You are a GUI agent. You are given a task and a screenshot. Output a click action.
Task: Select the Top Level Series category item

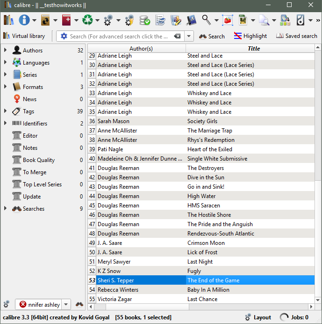point(42,184)
